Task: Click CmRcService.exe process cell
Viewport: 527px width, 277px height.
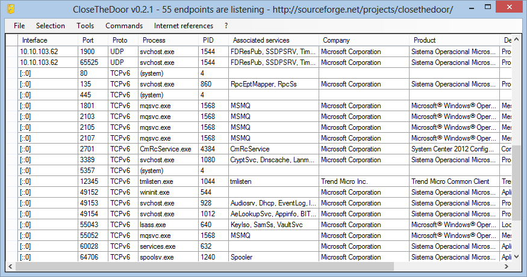Action: pos(168,149)
